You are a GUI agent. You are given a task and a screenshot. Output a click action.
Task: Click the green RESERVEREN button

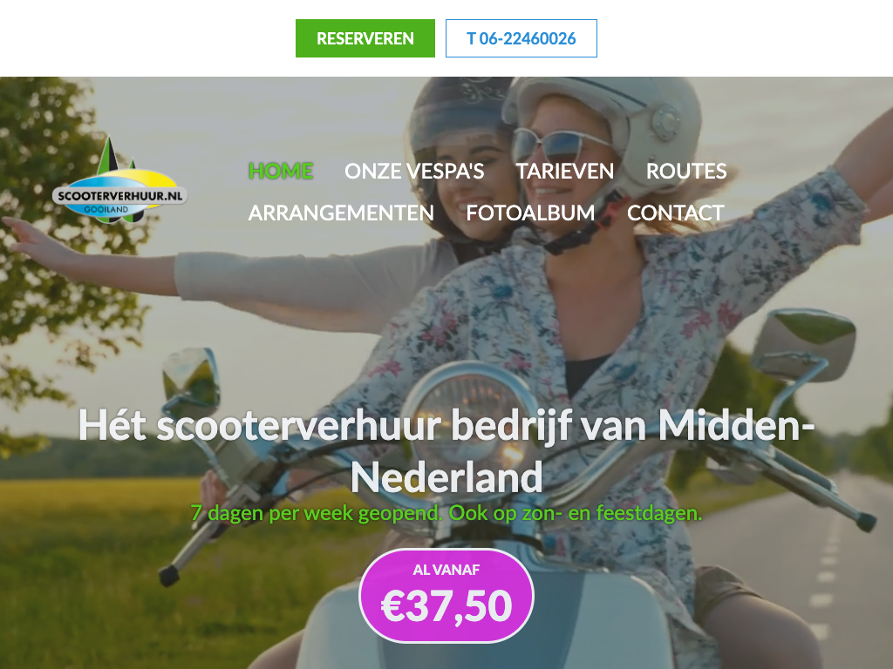click(365, 38)
